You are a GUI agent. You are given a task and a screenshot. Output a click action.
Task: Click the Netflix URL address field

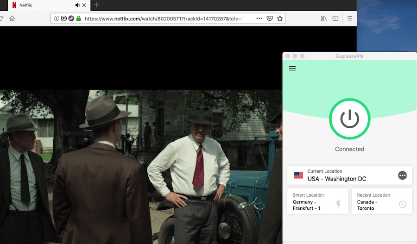click(167, 19)
